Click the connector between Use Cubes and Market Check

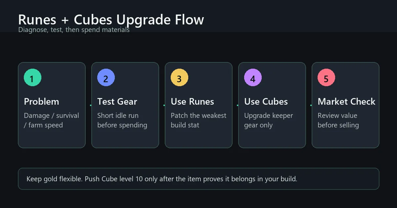tap(311, 105)
